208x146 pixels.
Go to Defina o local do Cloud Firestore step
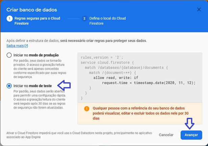108,21
